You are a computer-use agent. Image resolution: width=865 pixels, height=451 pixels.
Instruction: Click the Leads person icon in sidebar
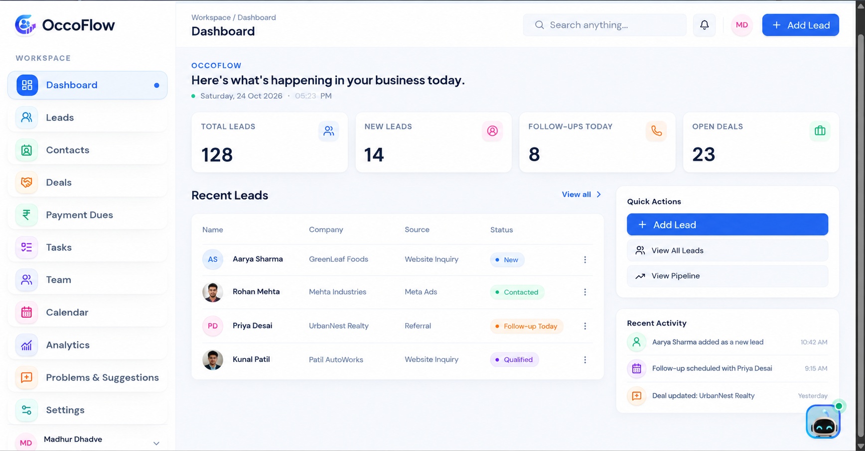pyautogui.click(x=27, y=117)
